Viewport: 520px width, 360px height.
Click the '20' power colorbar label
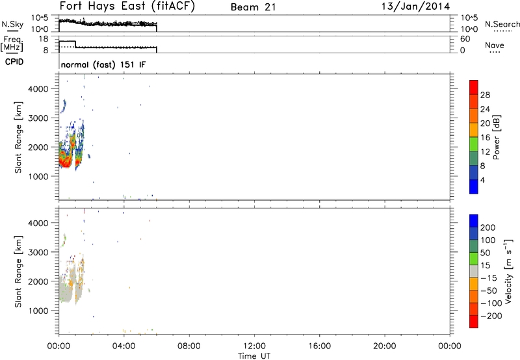[x=485, y=123]
